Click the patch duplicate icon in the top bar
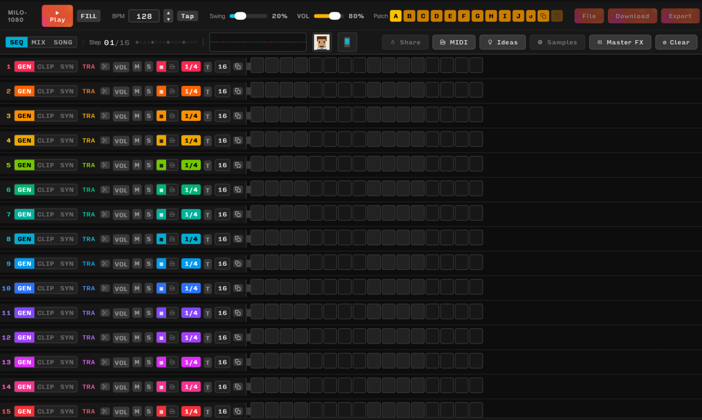Image resolution: width=702 pixels, height=420 pixels. [x=543, y=16]
